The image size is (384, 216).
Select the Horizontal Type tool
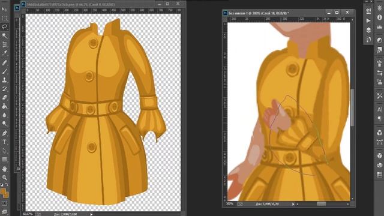click(4, 142)
